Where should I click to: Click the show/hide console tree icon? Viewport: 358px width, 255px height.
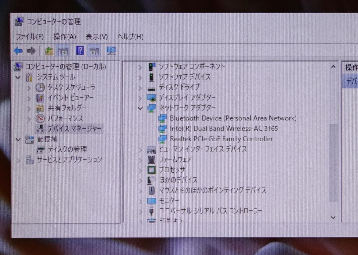[63, 51]
